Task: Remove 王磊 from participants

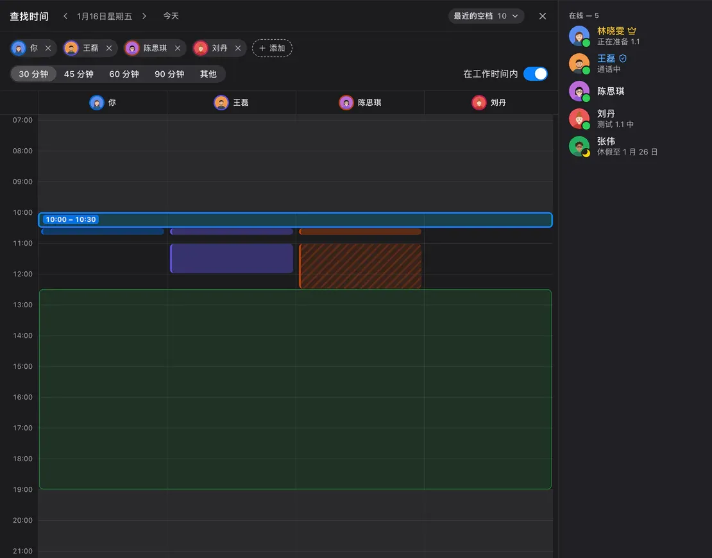Action: pos(109,48)
